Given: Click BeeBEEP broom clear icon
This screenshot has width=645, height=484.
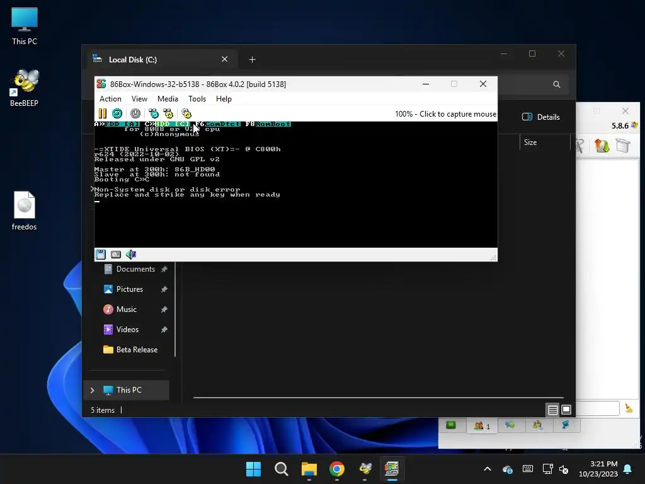Looking at the screenshot, I should click(629, 408).
